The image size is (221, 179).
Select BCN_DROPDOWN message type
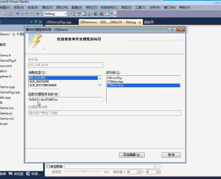(63, 82)
